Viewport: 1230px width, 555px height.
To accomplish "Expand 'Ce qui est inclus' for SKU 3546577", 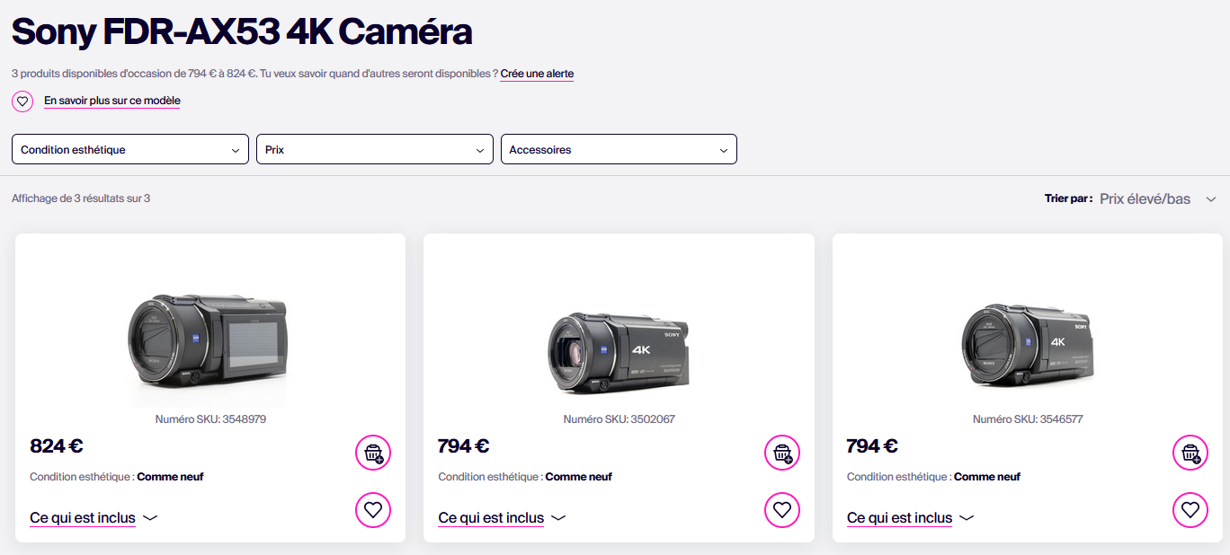I will [910, 518].
